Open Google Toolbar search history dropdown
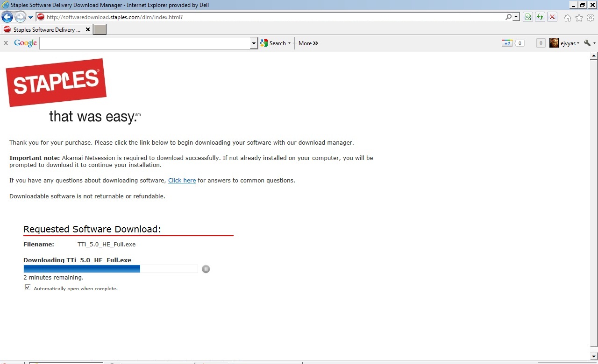Image resolution: width=598 pixels, height=364 pixels. 254,43
